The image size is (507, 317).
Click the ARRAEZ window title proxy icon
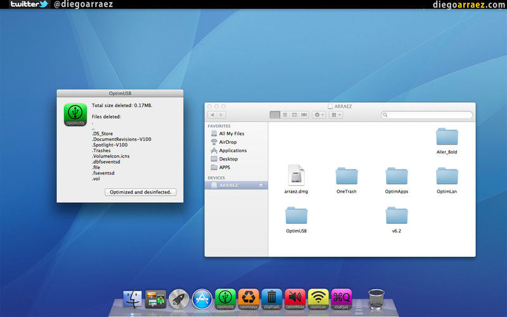click(x=330, y=107)
